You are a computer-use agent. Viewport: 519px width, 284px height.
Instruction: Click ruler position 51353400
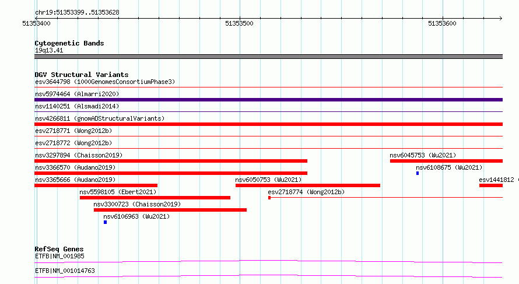(x=36, y=23)
